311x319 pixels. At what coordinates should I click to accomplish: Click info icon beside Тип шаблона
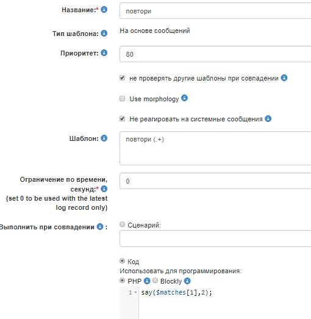(104, 33)
